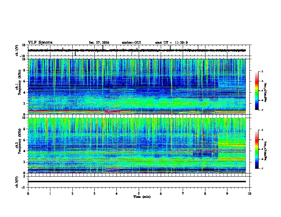The image size is (281, 217).
Task: Click the ch.1 spectrogram panel
Action: click(x=137, y=87)
